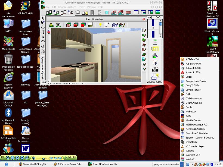
Task: Choose the text "A" tool
Action: [43, 37]
